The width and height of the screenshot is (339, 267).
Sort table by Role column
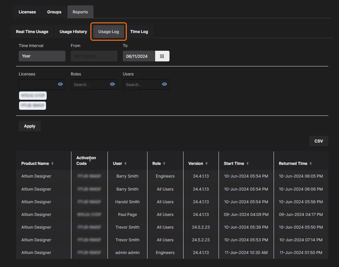[164, 164]
